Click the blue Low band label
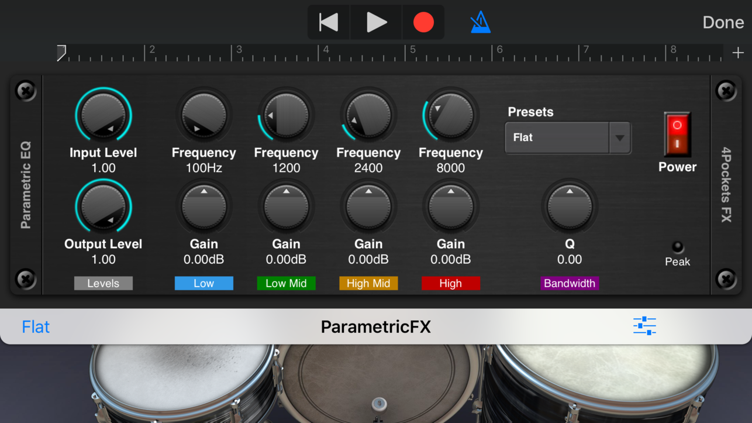Viewport: 752px width, 423px height. click(x=203, y=283)
